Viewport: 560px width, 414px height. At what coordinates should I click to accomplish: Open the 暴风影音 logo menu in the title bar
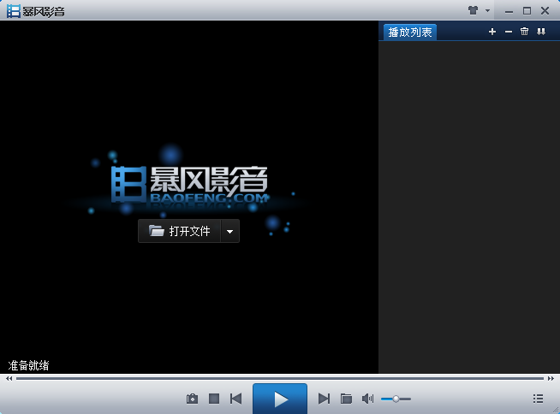pyautogui.click(x=36, y=11)
